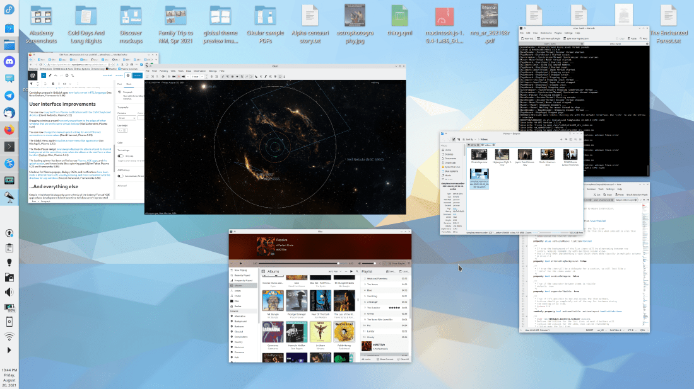This screenshot has height=389, width=694.
Task: Launch Telegram from the left panel
Action: coord(9,96)
